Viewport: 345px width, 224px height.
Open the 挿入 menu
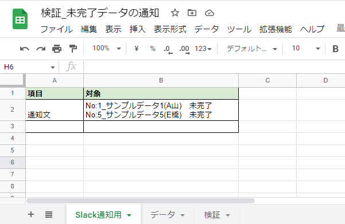[138, 29]
